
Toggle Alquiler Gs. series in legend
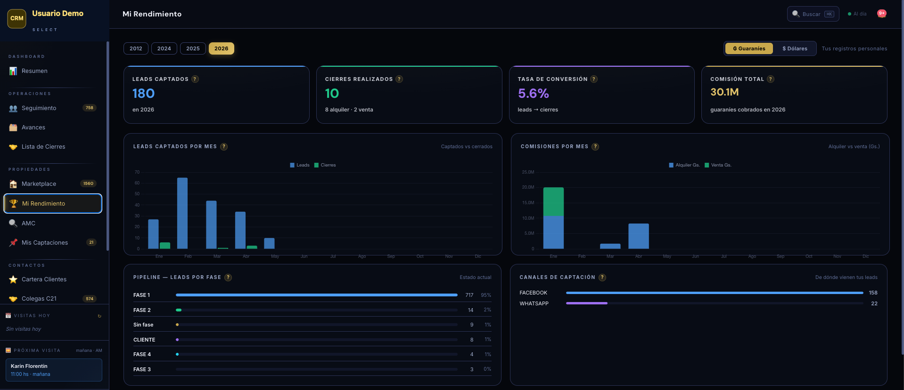point(684,165)
